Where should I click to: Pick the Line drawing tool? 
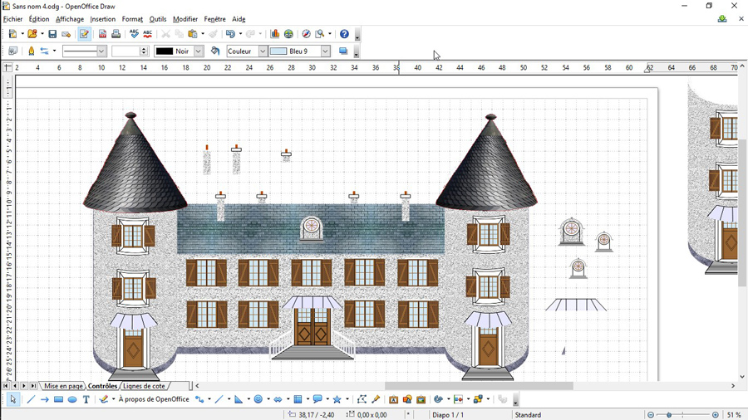pyautogui.click(x=31, y=399)
